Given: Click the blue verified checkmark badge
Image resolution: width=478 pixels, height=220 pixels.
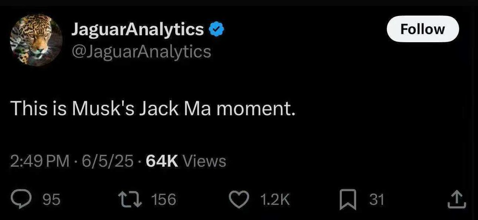Looking at the screenshot, I should click(x=216, y=29).
